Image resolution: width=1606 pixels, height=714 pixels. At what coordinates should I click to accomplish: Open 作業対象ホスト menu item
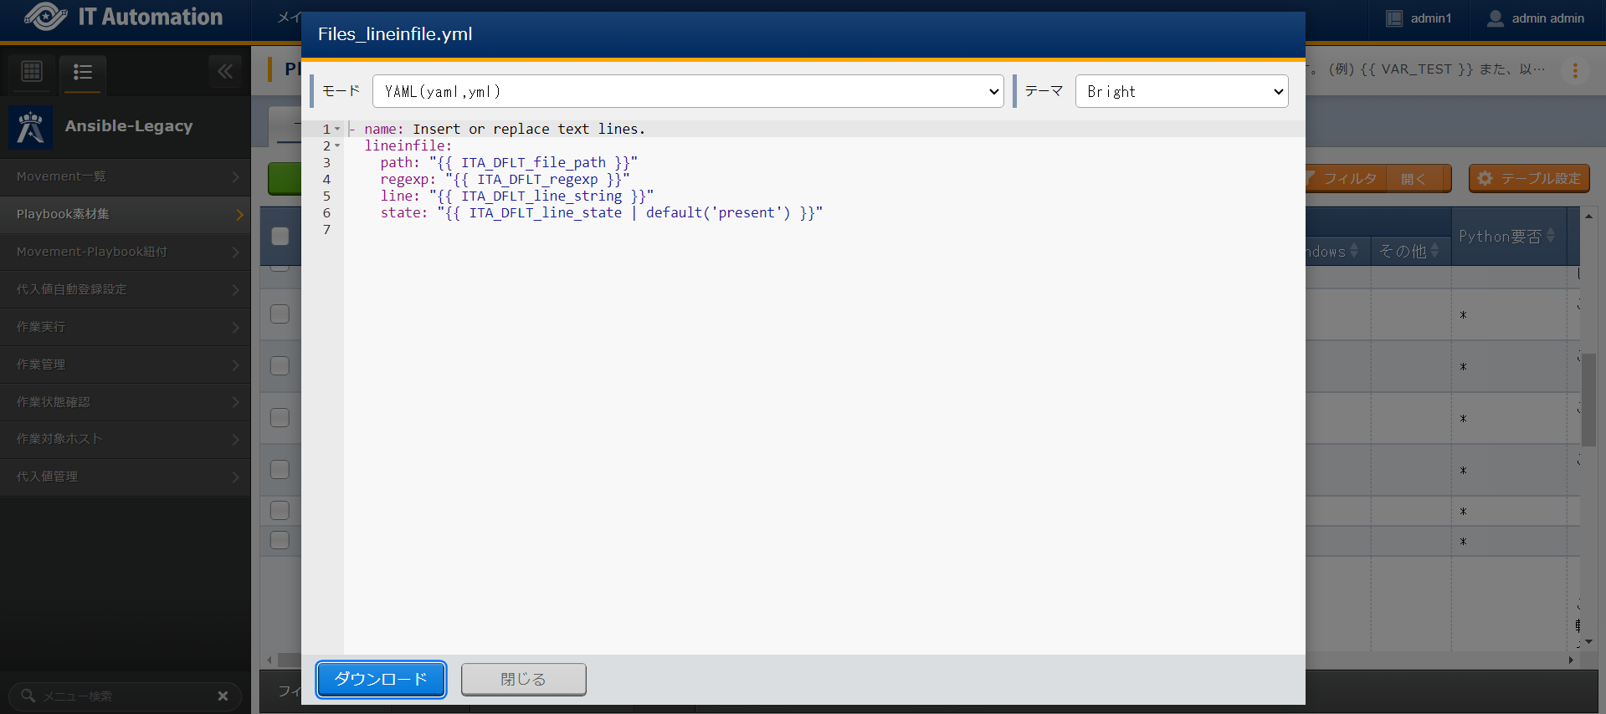pos(126,440)
